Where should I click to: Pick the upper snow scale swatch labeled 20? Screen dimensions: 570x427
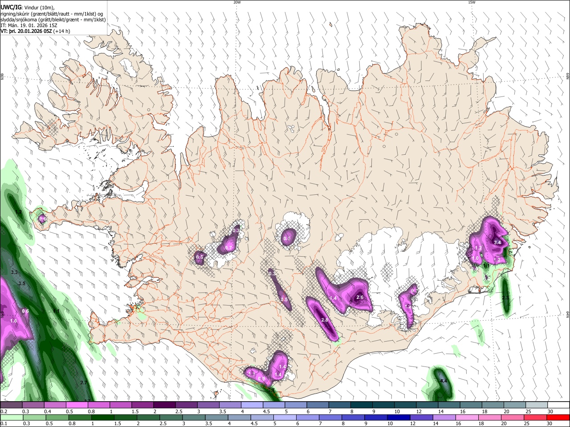[515, 405]
